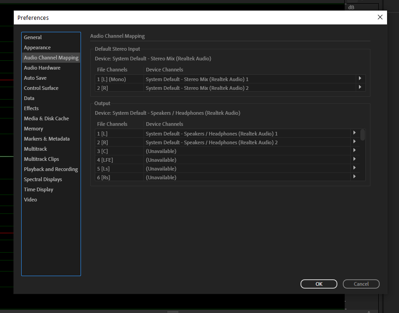Open the channel picker for input channel 2 [R]
Image resolution: width=399 pixels, height=313 pixels.
[360, 88]
